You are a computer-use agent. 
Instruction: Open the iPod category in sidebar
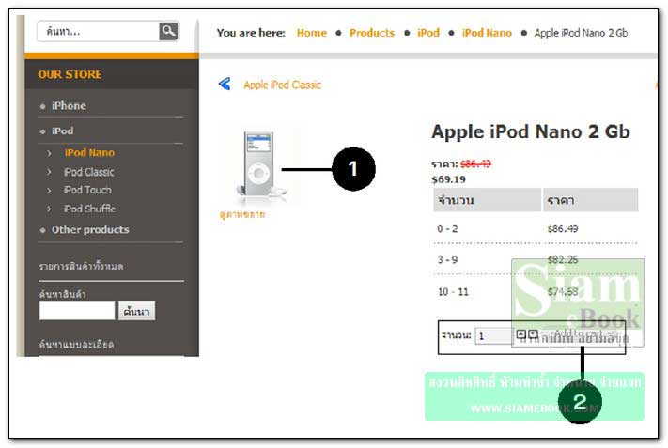click(x=62, y=131)
